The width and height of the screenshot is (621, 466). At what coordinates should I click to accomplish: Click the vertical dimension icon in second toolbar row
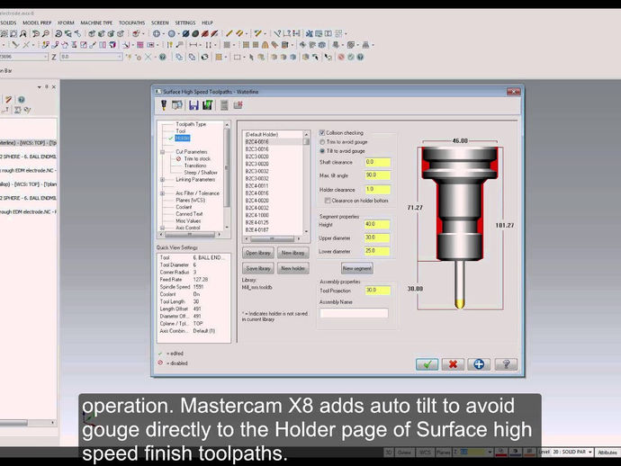tap(208, 45)
